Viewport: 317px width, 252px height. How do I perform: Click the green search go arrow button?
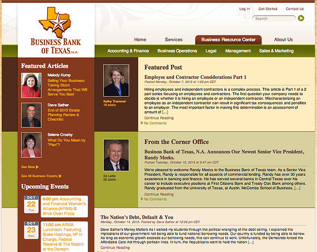[x=301, y=18]
